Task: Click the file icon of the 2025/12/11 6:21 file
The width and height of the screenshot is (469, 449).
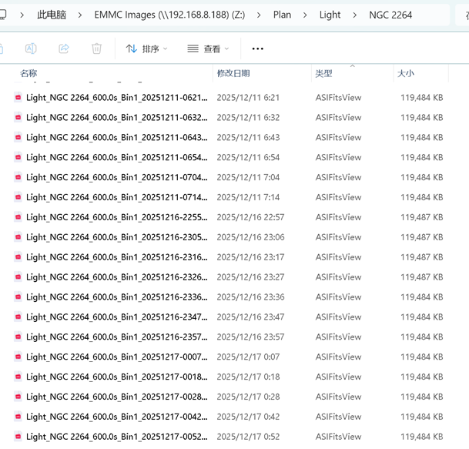Action: 18,98
